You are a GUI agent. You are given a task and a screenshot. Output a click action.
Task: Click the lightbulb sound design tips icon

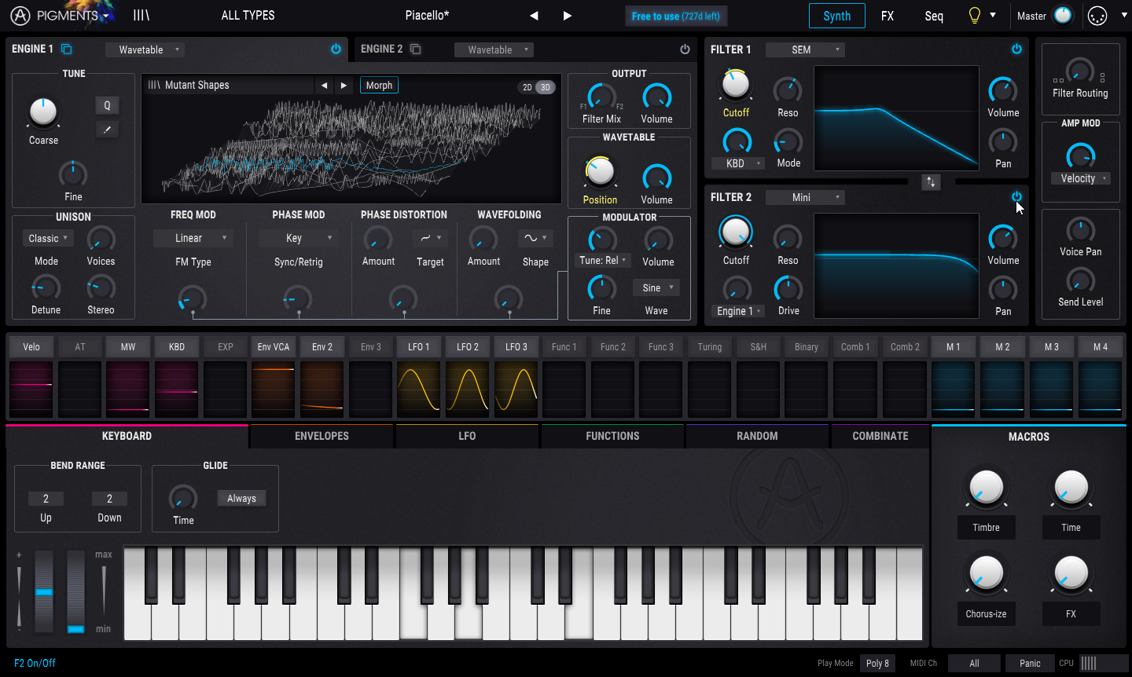tap(975, 15)
